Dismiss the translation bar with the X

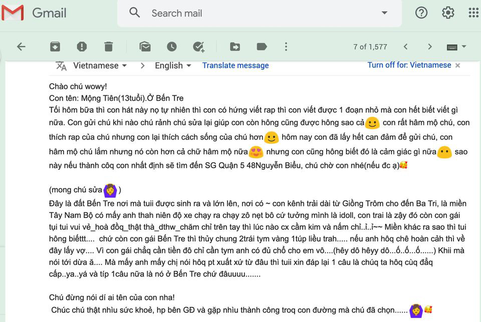[457, 65]
